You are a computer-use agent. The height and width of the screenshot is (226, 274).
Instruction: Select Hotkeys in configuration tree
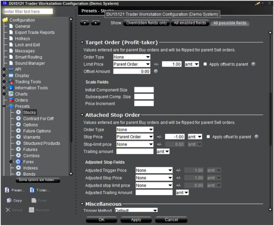tap(22, 38)
